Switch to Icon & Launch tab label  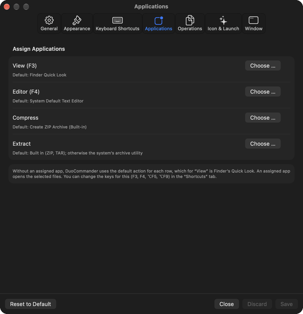pyautogui.click(x=223, y=29)
